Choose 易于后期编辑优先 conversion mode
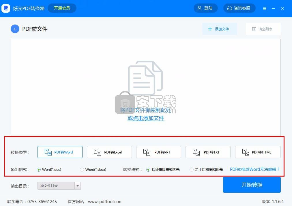292x206 pixels. [x=192, y=170]
